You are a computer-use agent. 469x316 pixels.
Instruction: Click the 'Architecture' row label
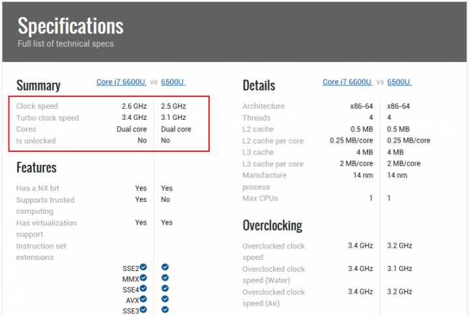(x=264, y=106)
